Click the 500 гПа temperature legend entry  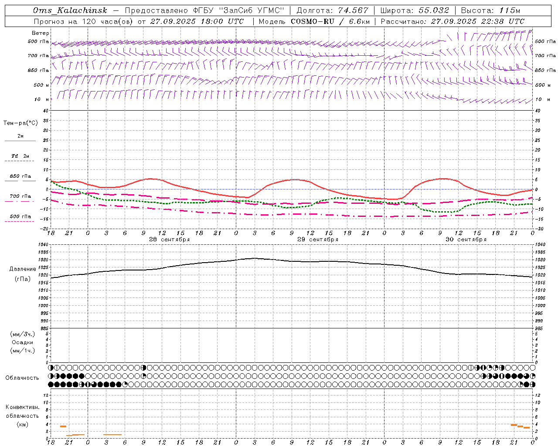[20, 216]
